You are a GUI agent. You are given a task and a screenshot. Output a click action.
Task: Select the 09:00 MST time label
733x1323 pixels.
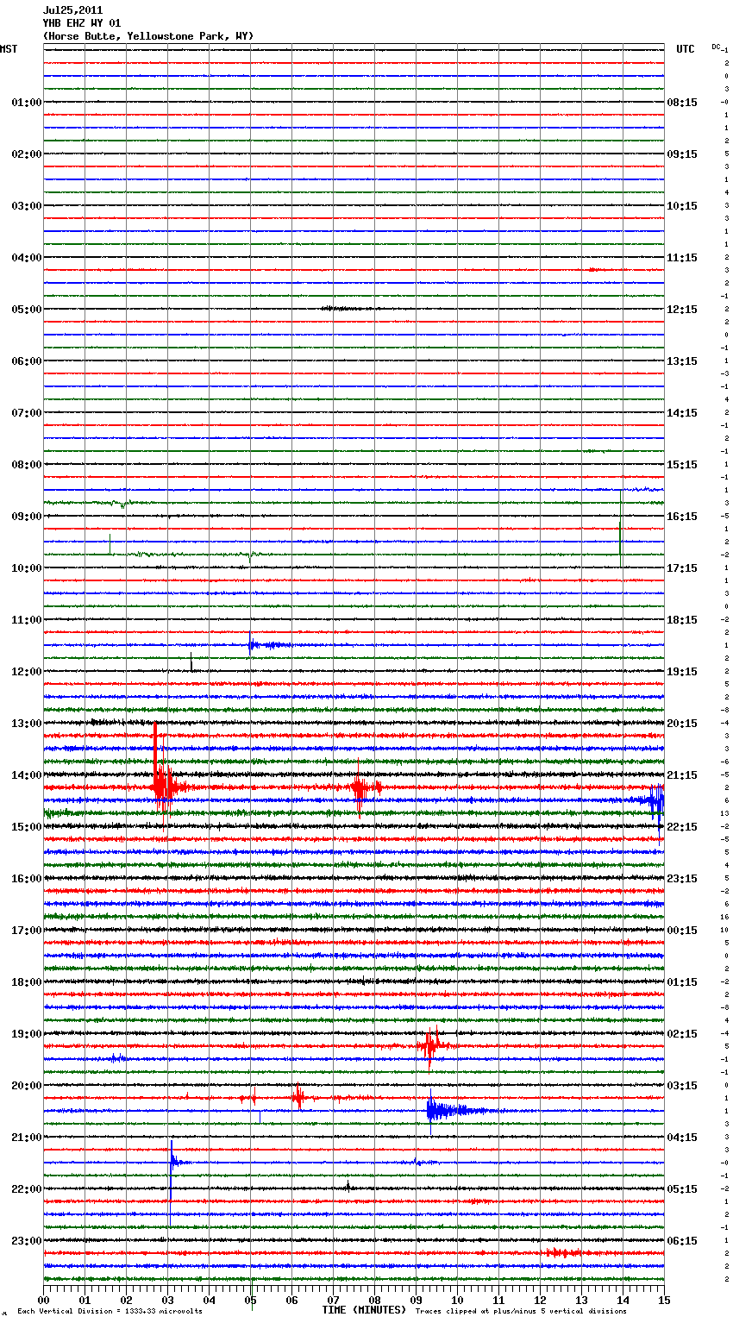pyautogui.click(x=26, y=517)
